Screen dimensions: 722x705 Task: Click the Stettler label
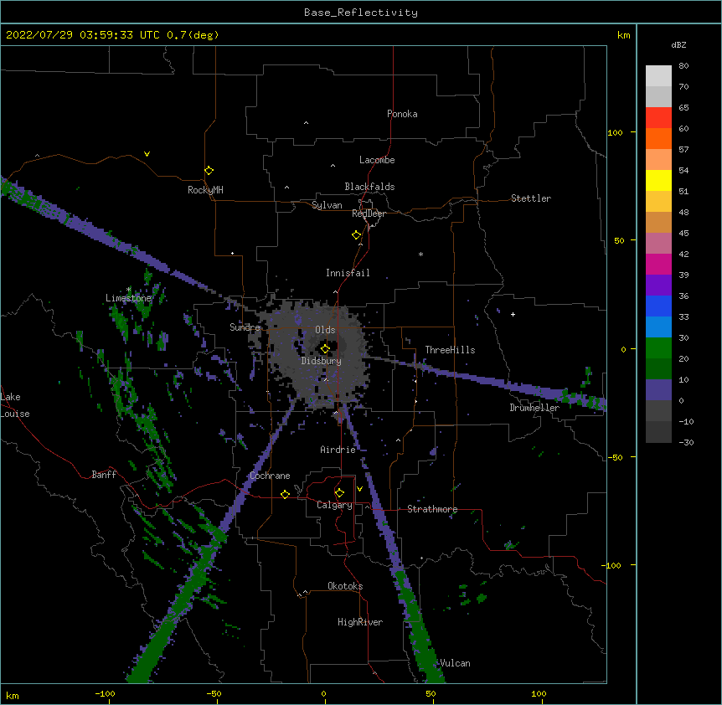[531, 198]
